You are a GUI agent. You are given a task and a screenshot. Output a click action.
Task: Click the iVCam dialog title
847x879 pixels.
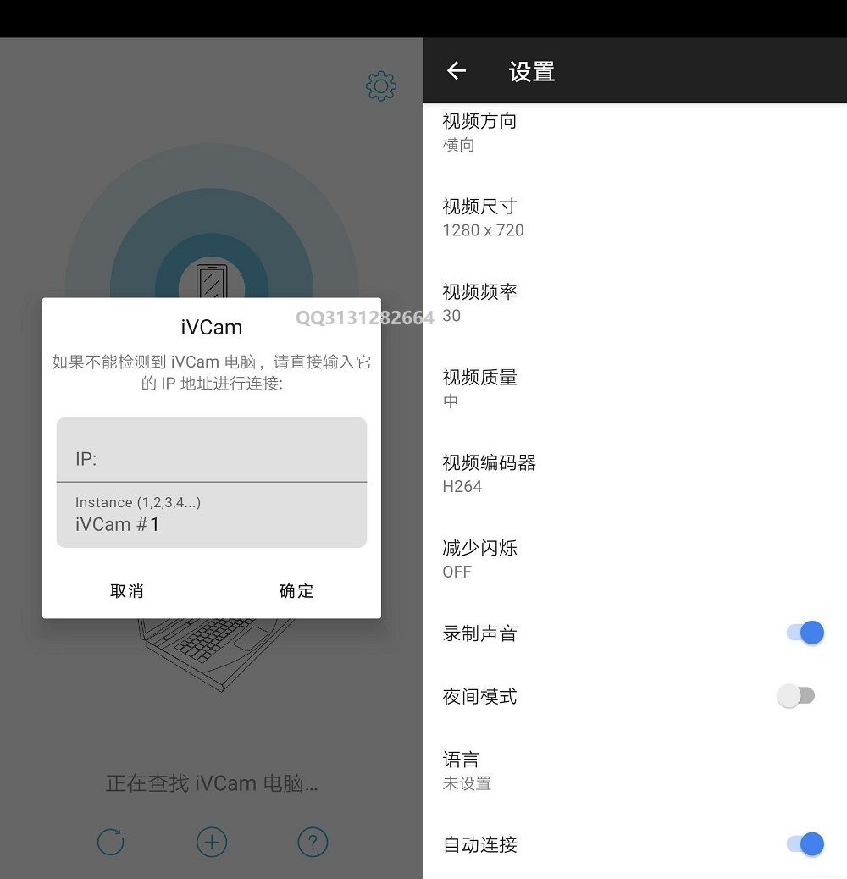pos(212,328)
